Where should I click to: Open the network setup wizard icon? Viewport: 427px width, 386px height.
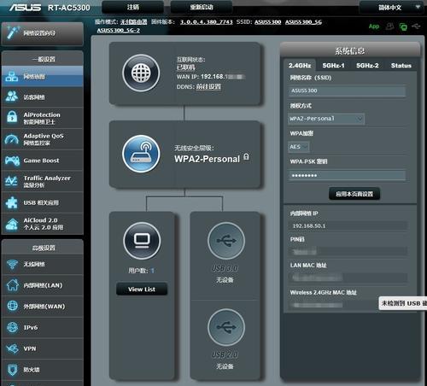[x=13, y=32]
